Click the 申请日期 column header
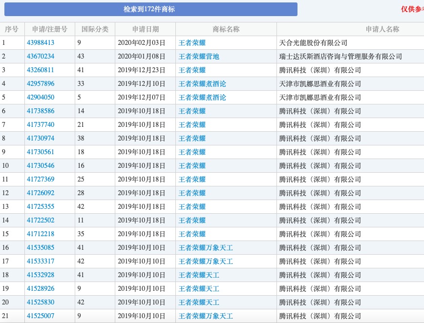 point(145,29)
